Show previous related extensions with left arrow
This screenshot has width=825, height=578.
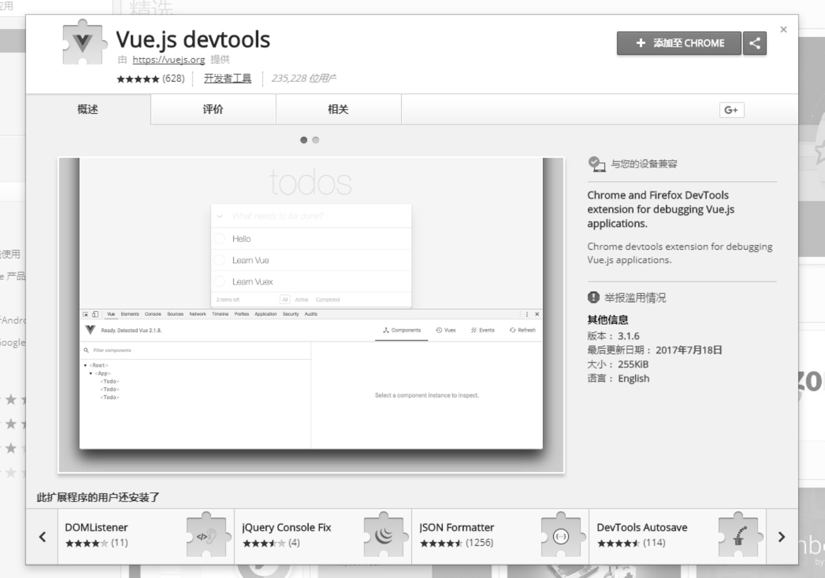[x=43, y=537]
